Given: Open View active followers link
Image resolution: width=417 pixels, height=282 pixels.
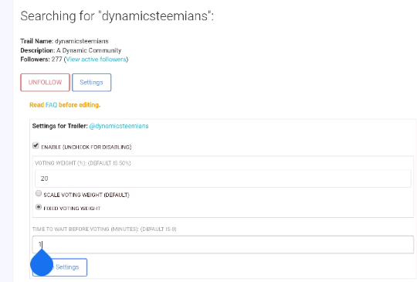Looking at the screenshot, I should [x=96, y=59].
